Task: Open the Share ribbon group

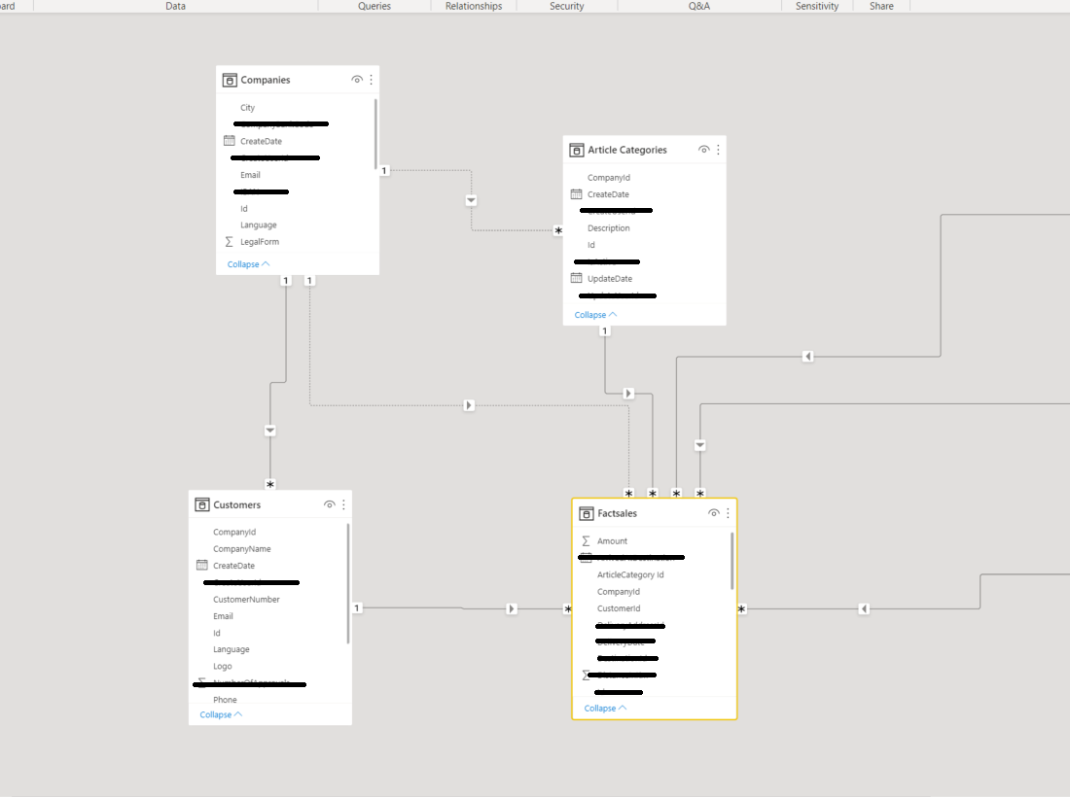Action: pyautogui.click(x=881, y=6)
